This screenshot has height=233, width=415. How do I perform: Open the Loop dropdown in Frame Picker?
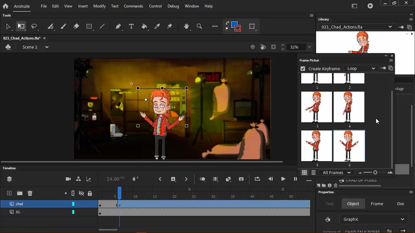tap(361, 68)
